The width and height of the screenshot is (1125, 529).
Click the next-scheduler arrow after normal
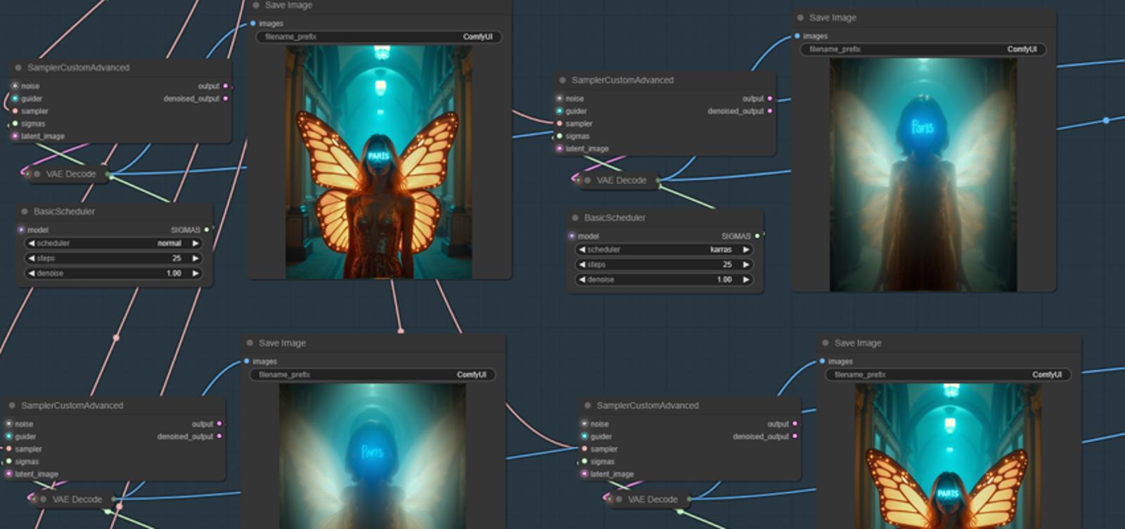coord(195,243)
